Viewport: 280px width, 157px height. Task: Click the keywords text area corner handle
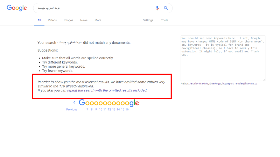point(264,80)
